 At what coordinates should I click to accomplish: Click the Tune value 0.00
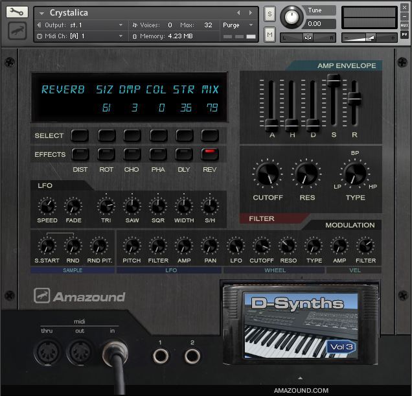pyautogui.click(x=314, y=24)
